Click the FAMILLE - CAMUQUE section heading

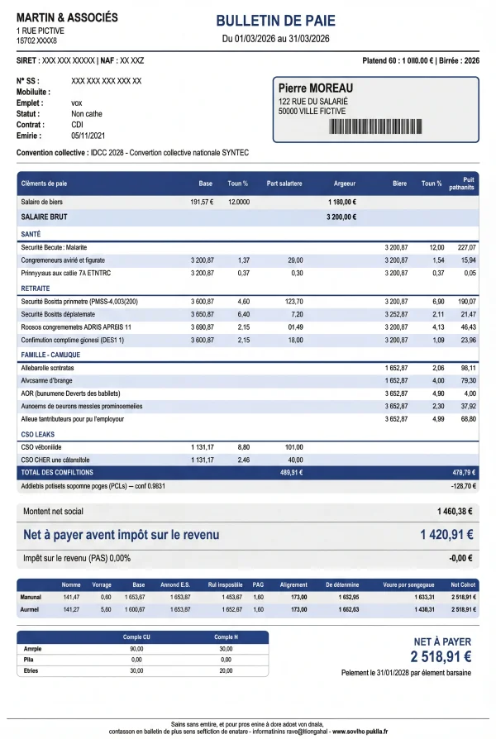pos(50,355)
